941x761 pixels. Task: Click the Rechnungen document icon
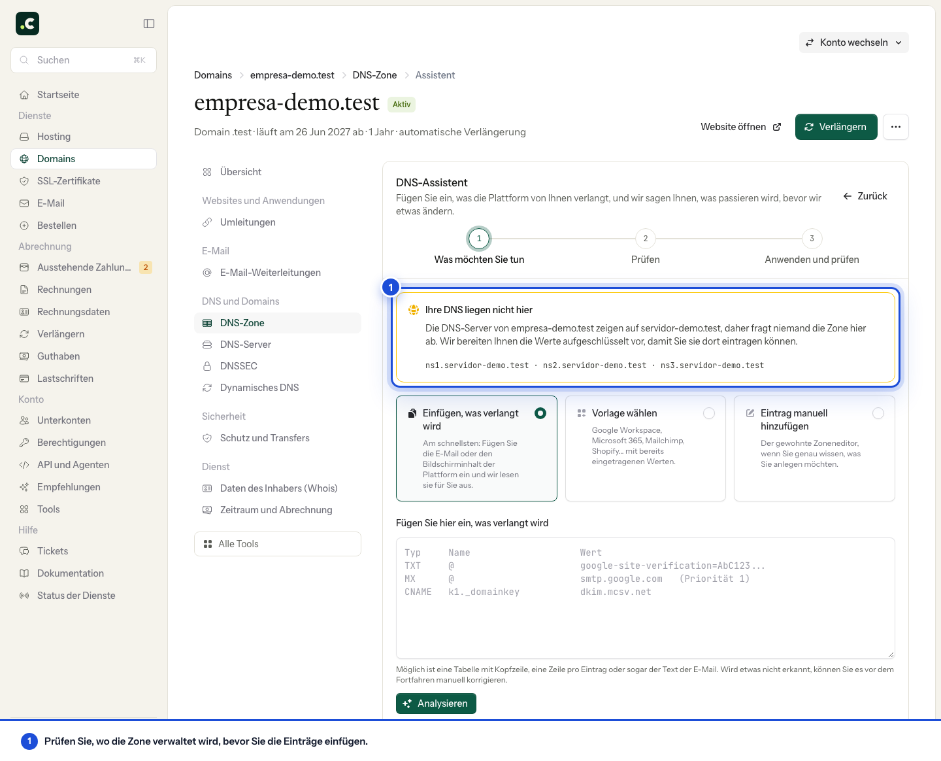24,290
